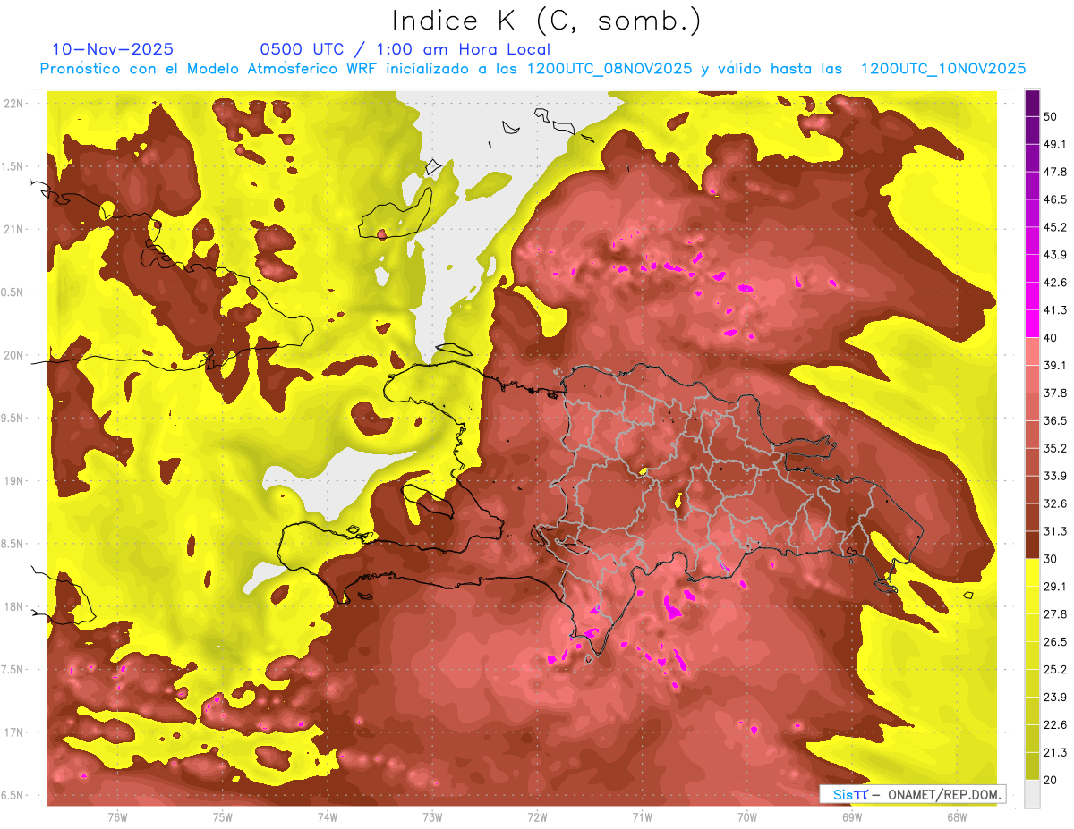1074x829 pixels.
Task: Select the '29.1' value on the color scale
Action: [x=1055, y=587]
